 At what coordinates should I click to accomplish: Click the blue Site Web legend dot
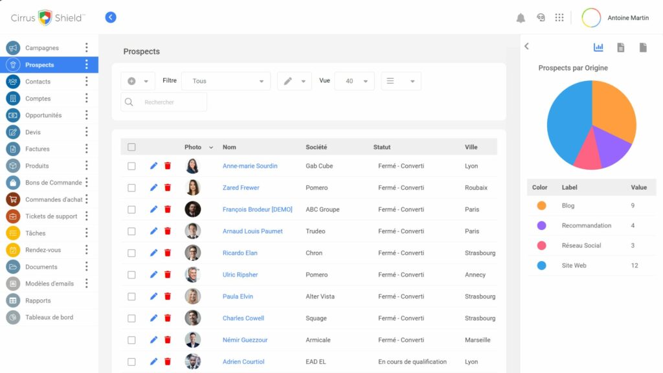[x=542, y=266]
